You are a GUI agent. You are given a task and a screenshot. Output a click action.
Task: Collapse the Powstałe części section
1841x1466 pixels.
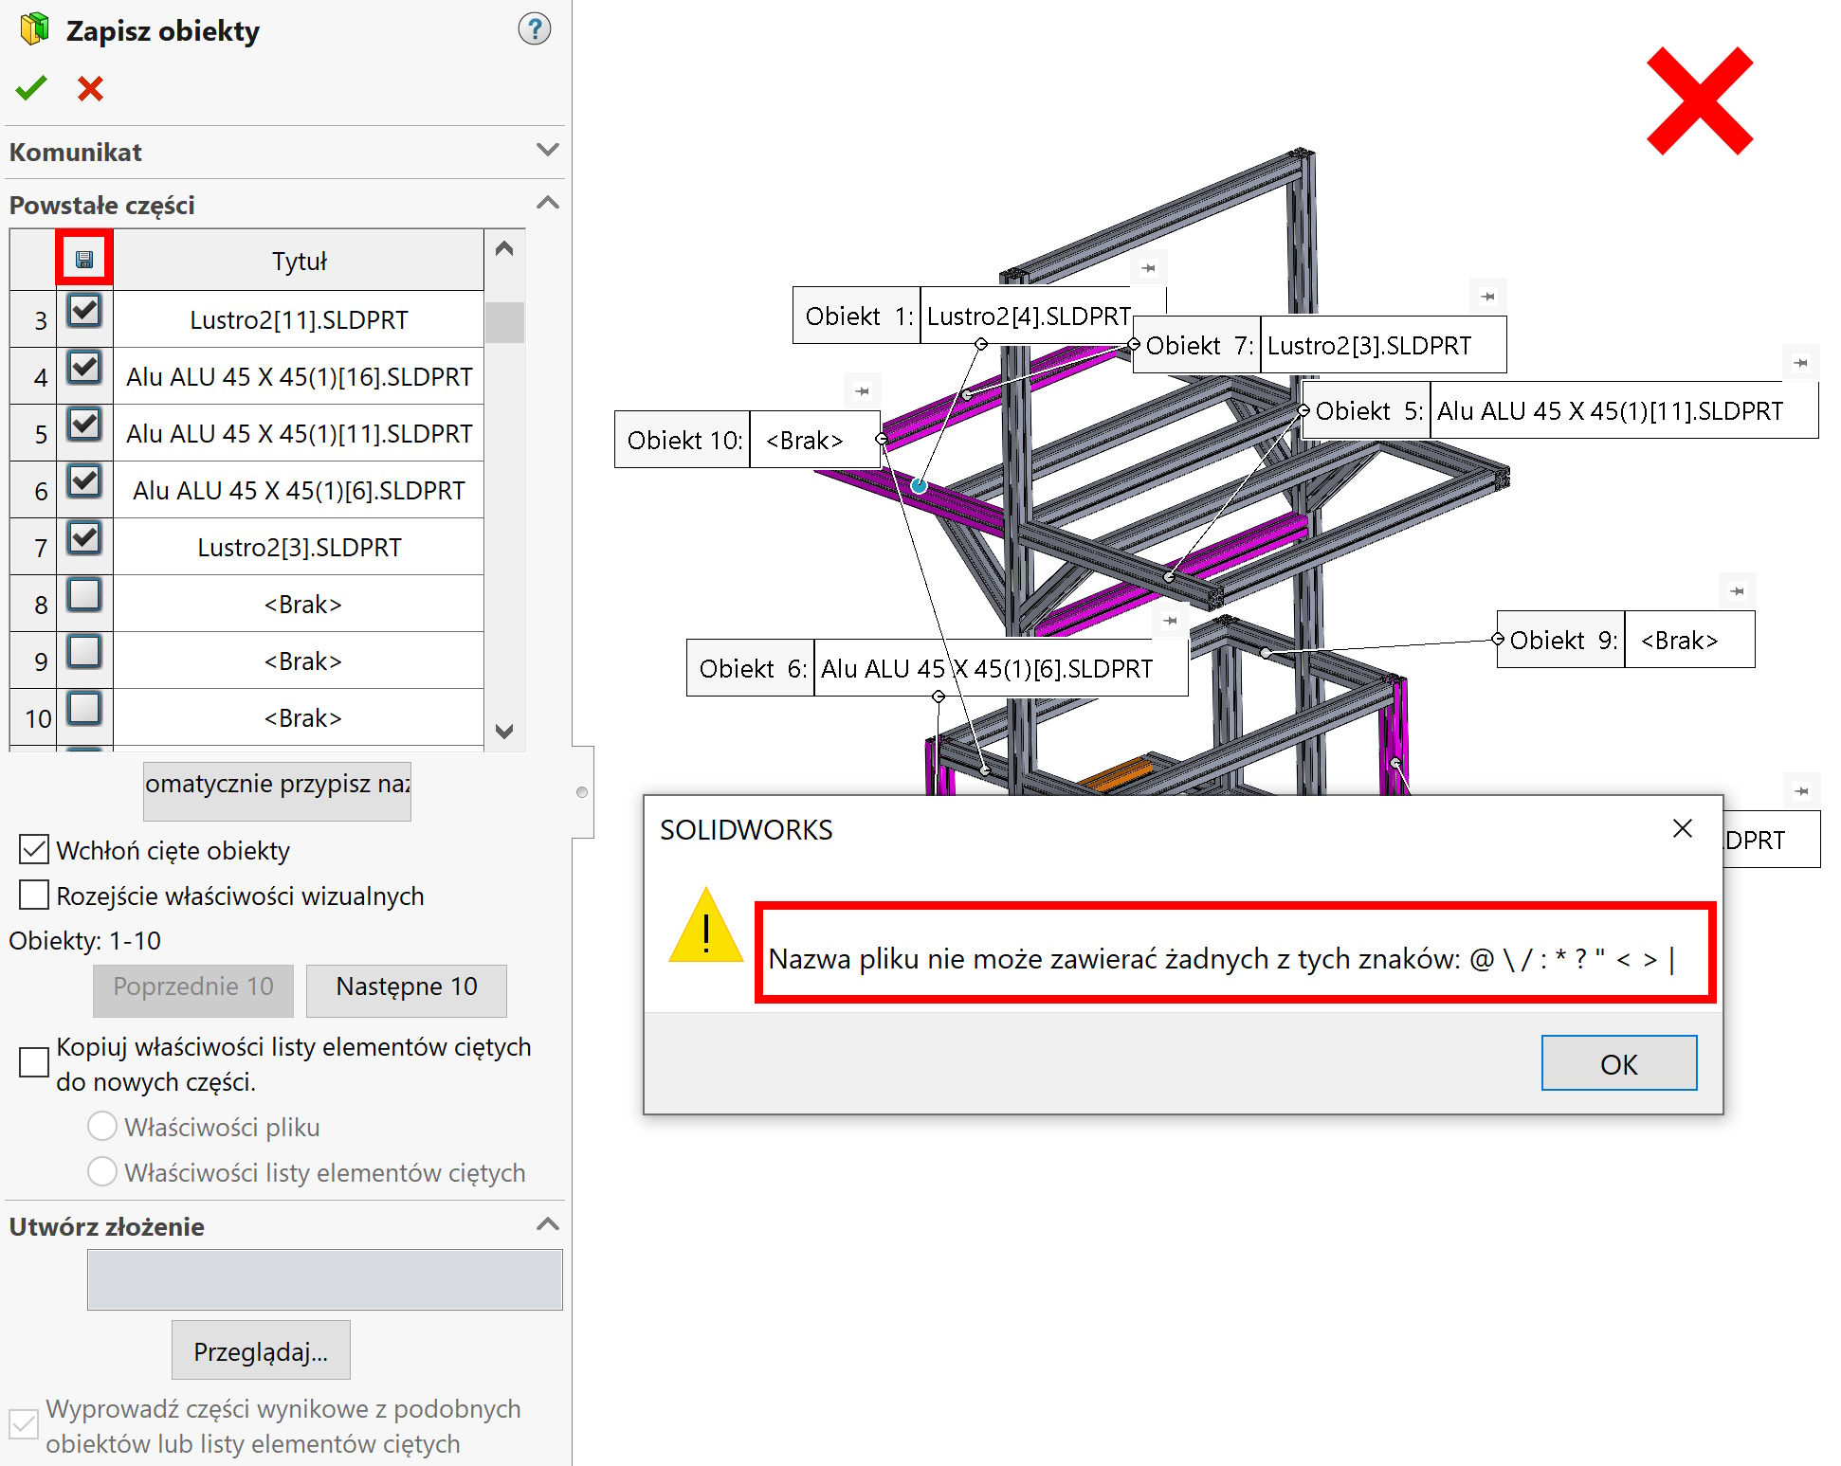(x=547, y=204)
